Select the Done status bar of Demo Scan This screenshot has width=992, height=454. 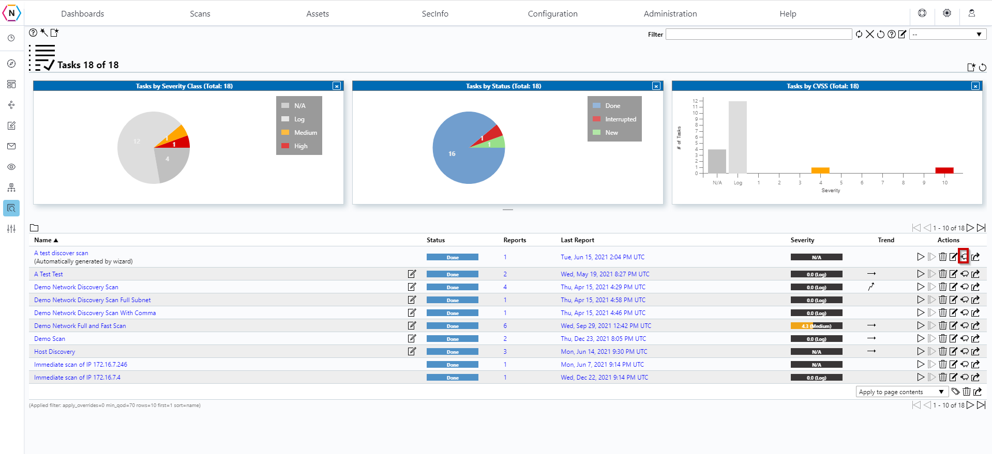453,339
